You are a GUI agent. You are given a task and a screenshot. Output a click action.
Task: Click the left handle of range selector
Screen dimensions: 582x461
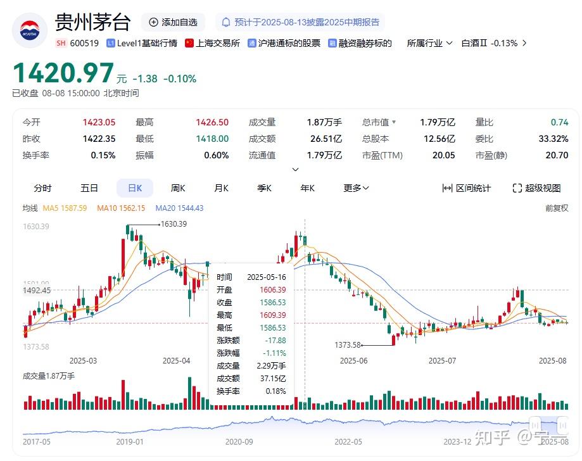pyautogui.click(x=535, y=426)
